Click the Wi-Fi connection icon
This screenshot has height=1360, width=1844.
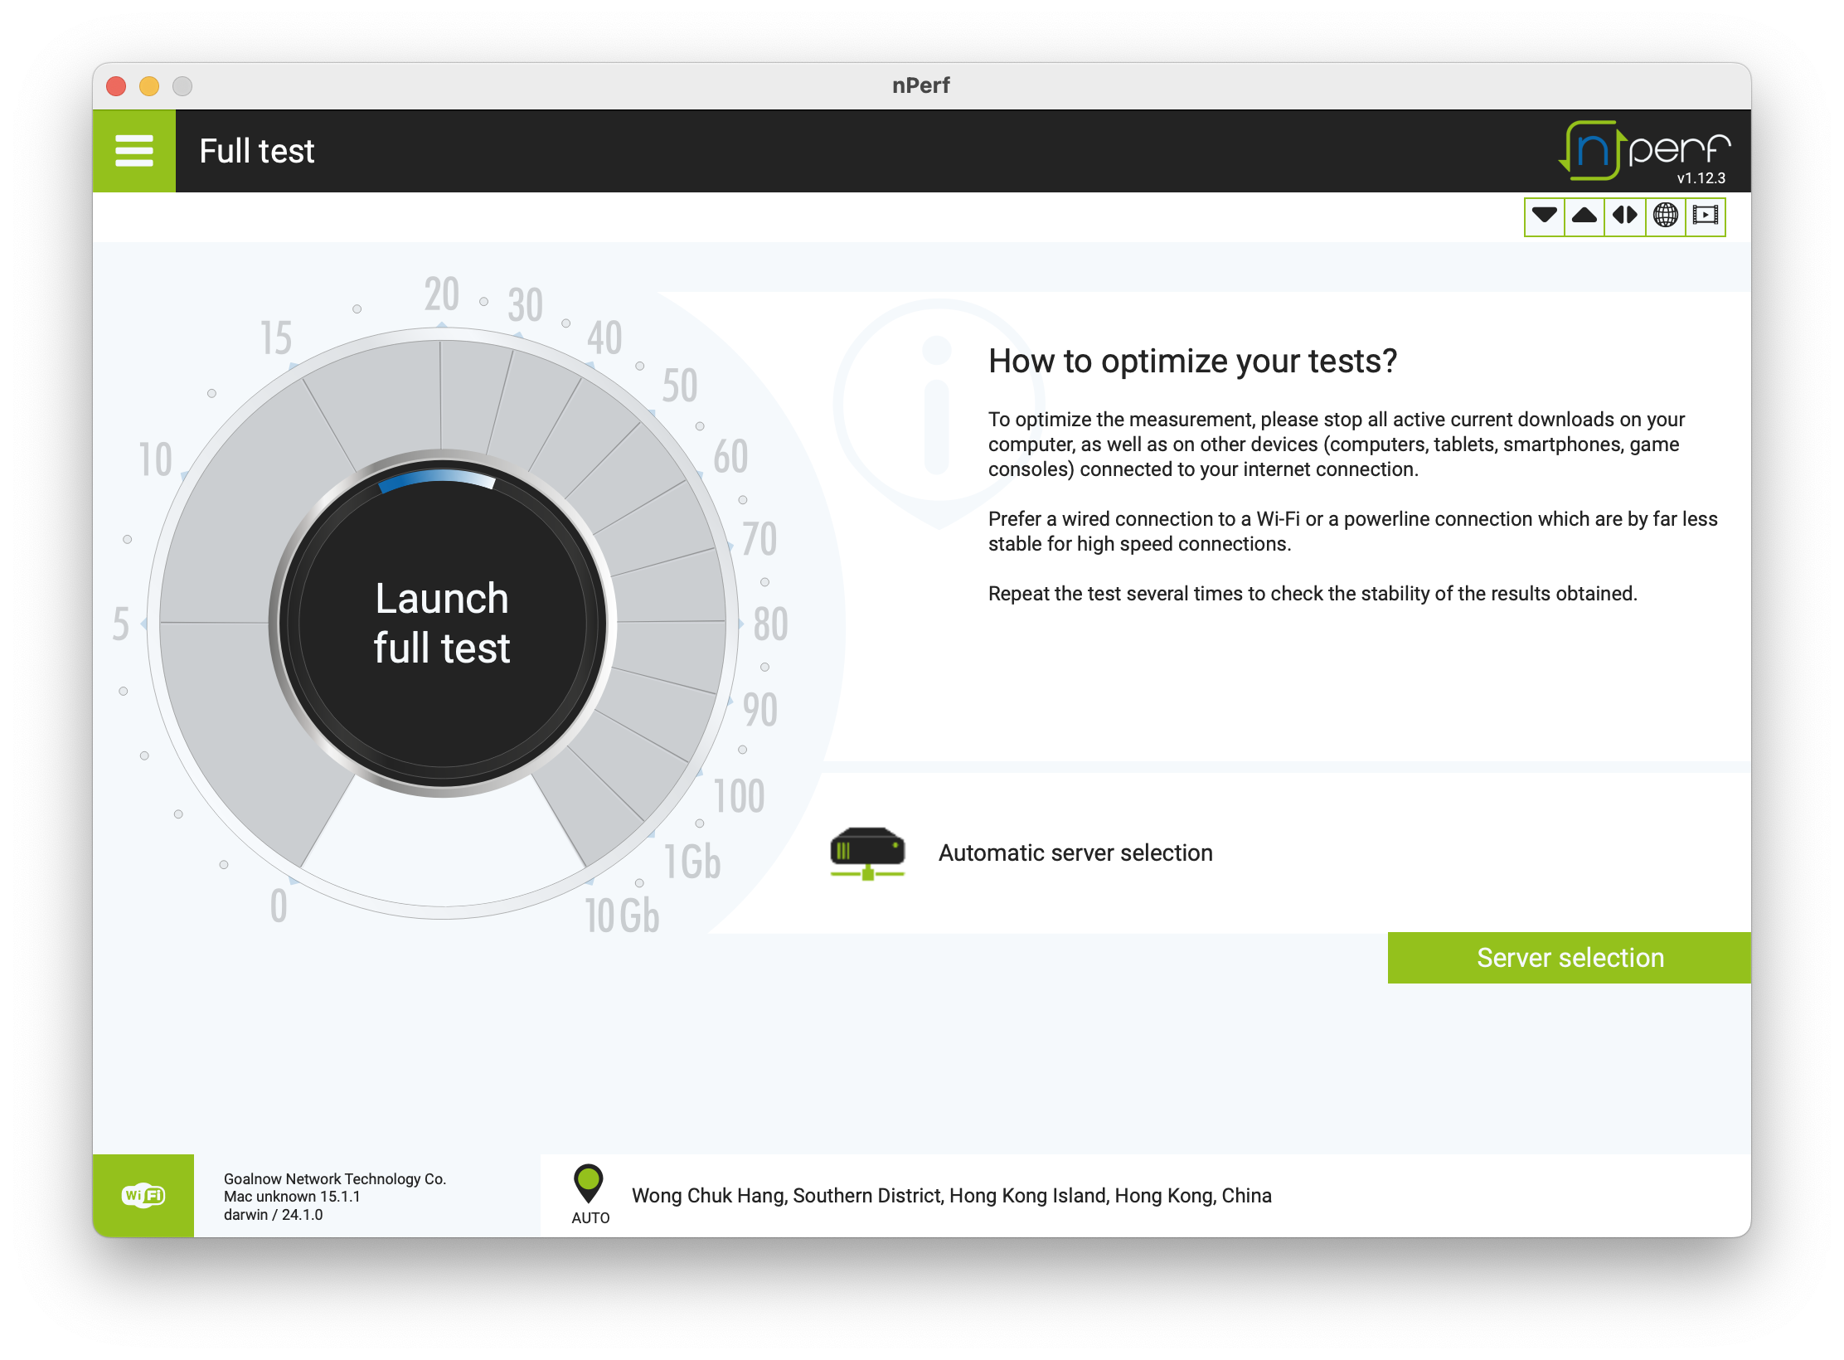pos(143,1195)
